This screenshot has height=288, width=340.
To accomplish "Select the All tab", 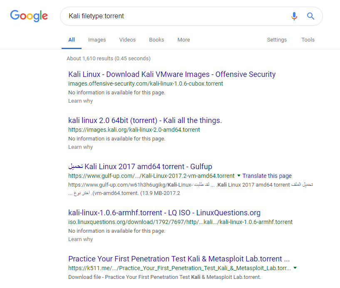I will pos(72,40).
